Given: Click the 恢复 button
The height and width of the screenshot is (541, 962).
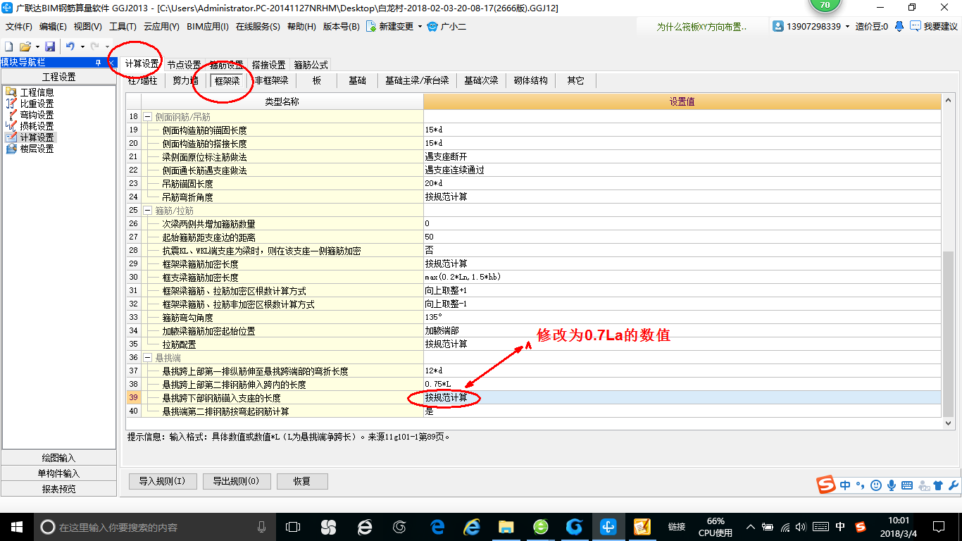Looking at the screenshot, I should pyautogui.click(x=302, y=481).
